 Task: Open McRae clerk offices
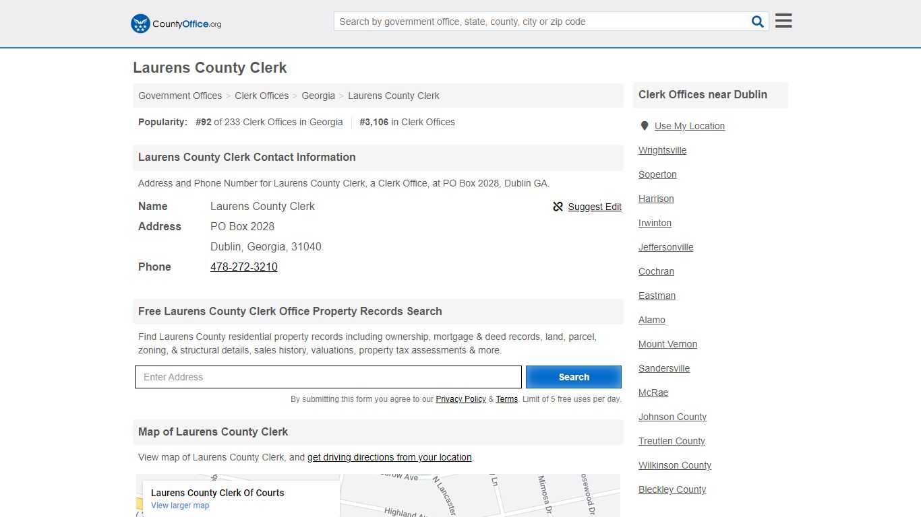(x=653, y=392)
